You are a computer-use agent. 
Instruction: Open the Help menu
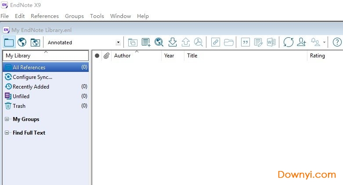click(x=143, y=16)
